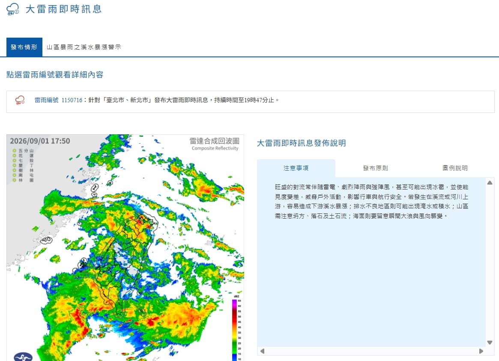Image resolution: width=499 pixels, height=361 pixels.
Task: Click the radar timestamp 2026/09/01 17:50
Action: (40, 141)
